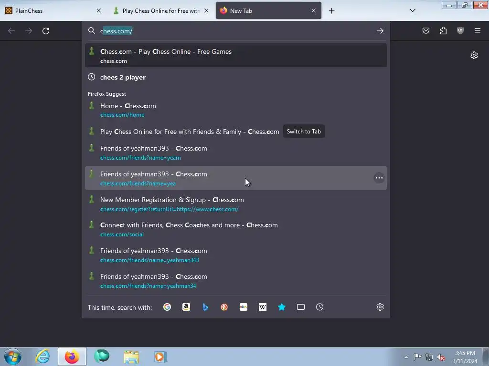The height and width of the screenshot is (366, 489).
Task: Open the teal globe app in taskbar
Action: 102,356
